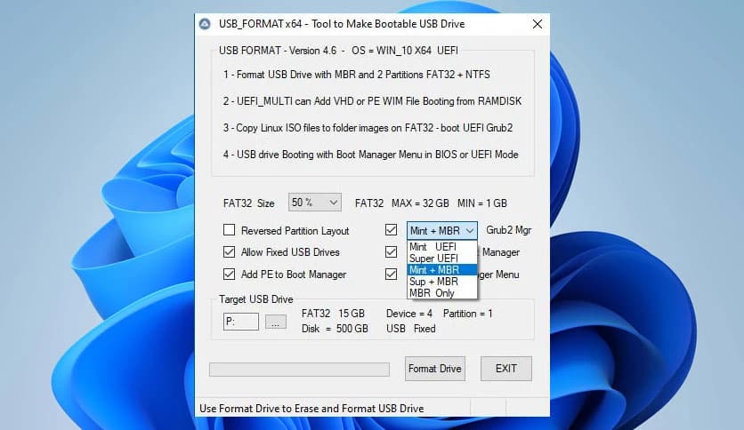This screenshot has width=744, height=430.
Task: Click the 'Target USB Drive' group label
Action: coord(256,299)
